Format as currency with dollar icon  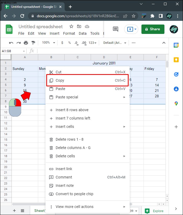pyautogui.click(x=62, y=43)
